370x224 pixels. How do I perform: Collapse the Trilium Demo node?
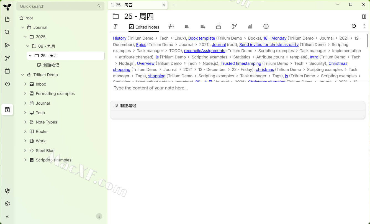pyautogui.click(x=23, y=75)
